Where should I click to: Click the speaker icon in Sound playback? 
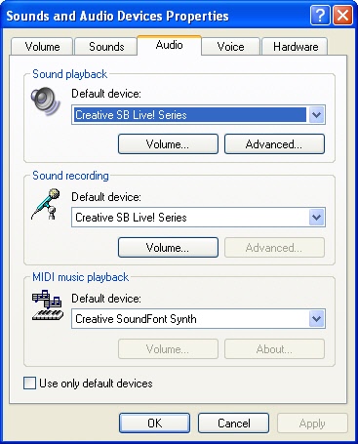tap(46, 101)
